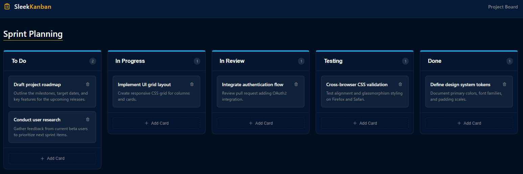
Task: Delete the Define design system tokens card
Action: pos(505,84)
